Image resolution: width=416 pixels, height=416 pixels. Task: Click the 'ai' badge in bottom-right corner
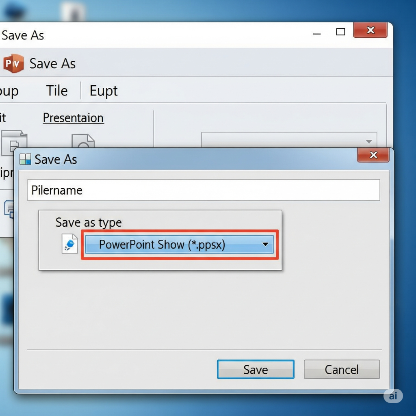pyautogui.click(x=393, y=396)
